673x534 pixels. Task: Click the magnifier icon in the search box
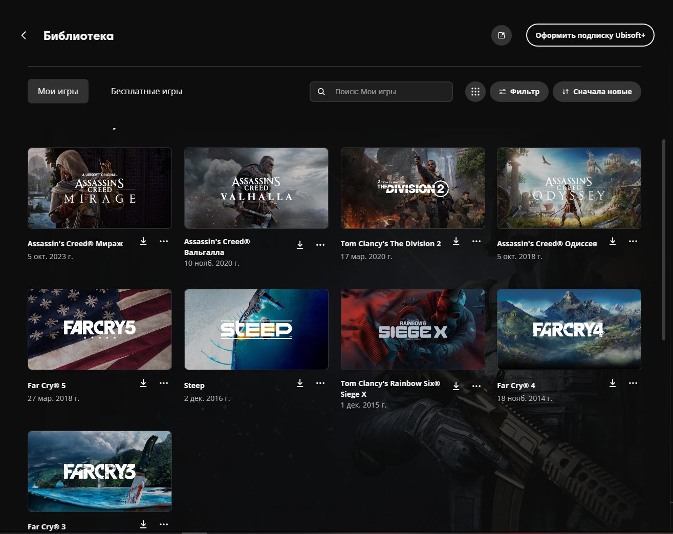pos(321,92)
